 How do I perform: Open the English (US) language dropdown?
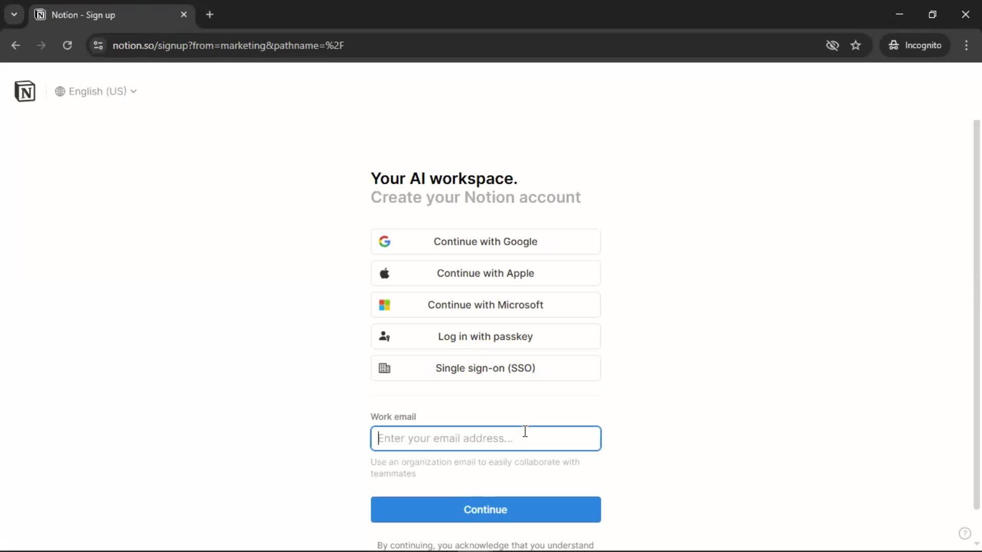tap(96, 91)
